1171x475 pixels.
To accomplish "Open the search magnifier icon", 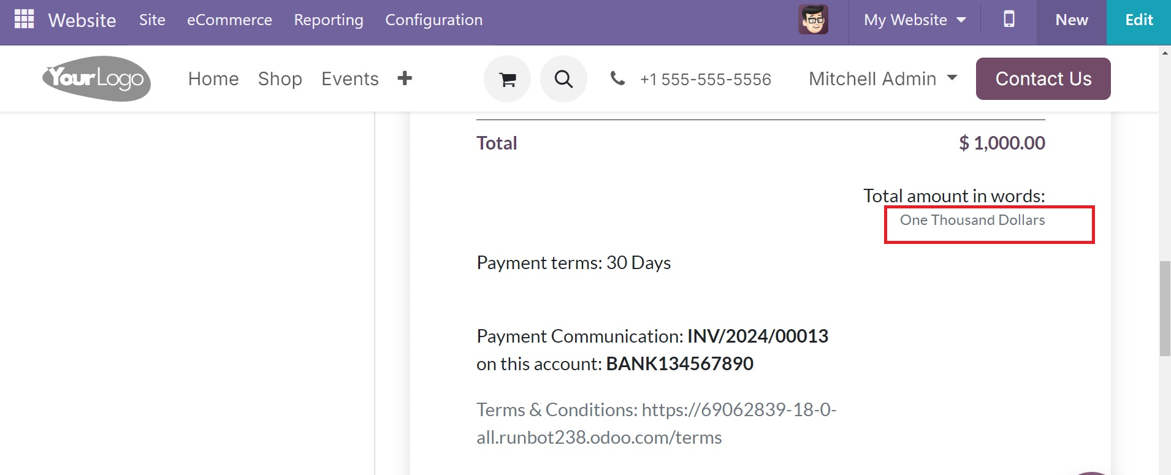I will point(563,78).
